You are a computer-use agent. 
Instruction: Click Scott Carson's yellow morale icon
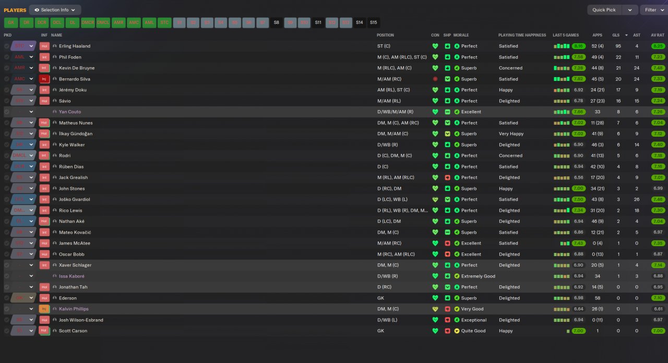click(457, 331)
